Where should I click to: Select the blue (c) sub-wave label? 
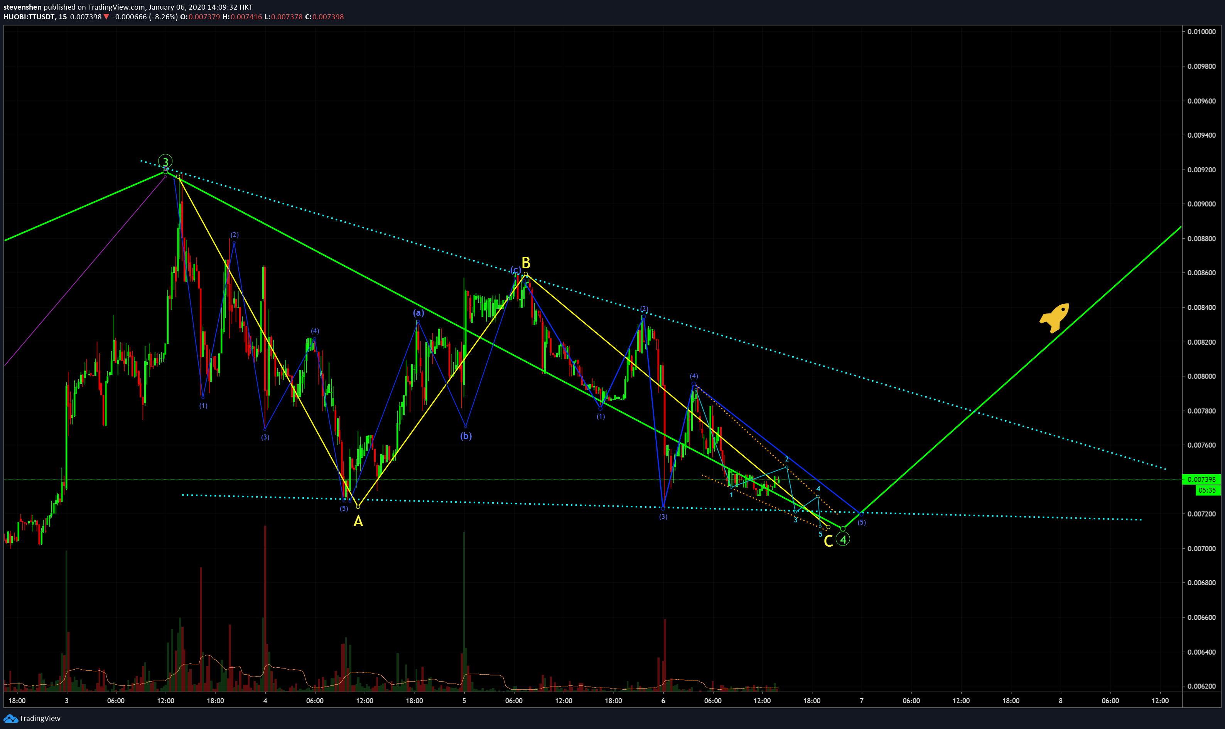(x=515, y=270)
